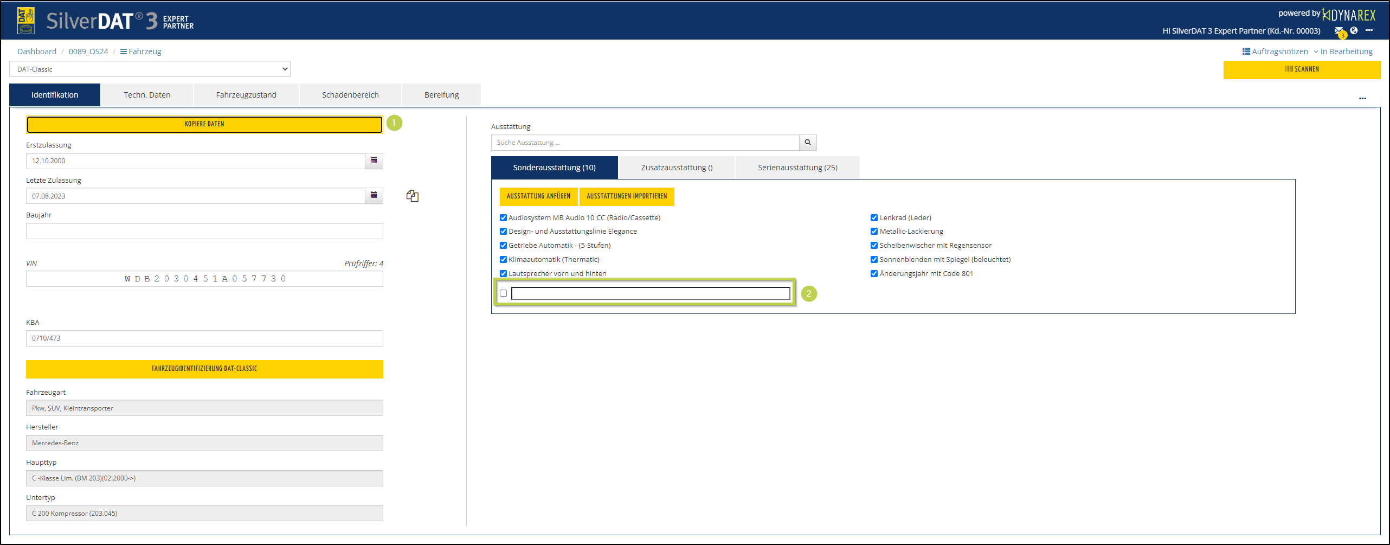This screenshot has height=545, width=1390.
Task: Open the Serienausstattung (25) tab
Action: pyautogui.click(x=797, y=168)
